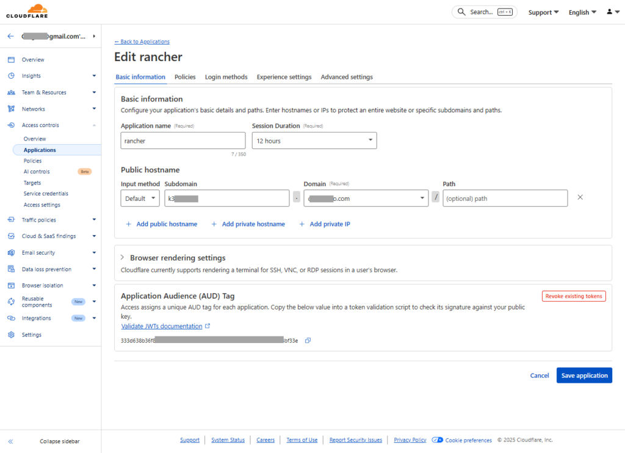Open the Session Duration dropdown
The width and height of the screenshot is (625, 453).
314,140
